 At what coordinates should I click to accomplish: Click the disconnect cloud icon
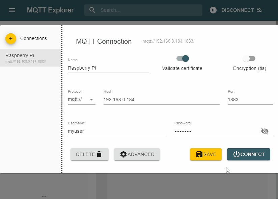(x=259, y=10)
